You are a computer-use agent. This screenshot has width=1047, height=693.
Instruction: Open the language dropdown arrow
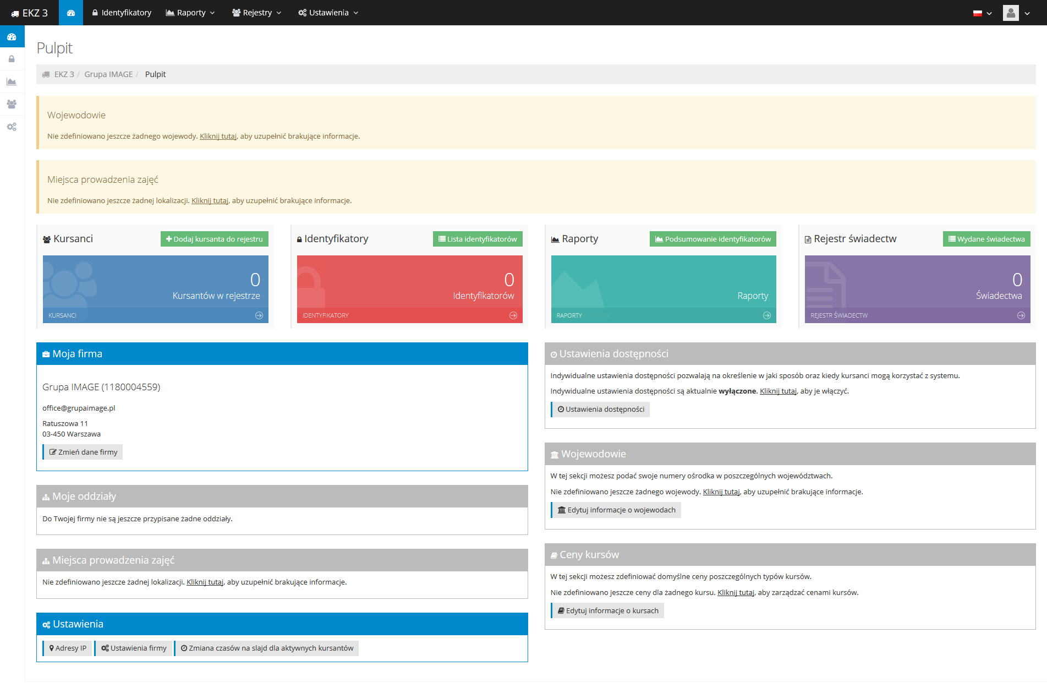click(x=989, y=13)
